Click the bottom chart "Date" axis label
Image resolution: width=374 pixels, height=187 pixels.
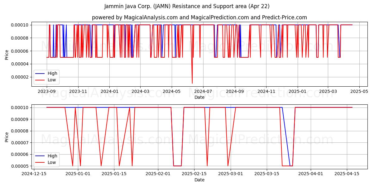pyautogui.click(x=199, y=180)
